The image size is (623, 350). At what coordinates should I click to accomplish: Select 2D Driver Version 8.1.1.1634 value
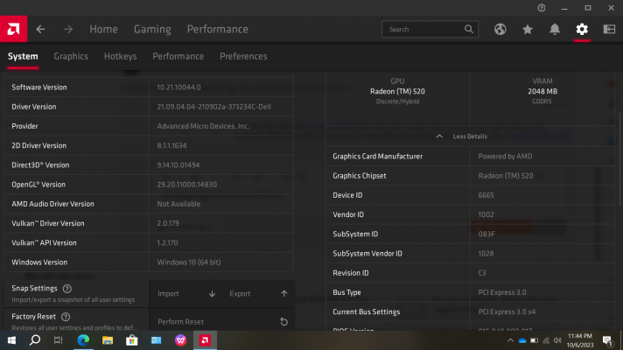point(171,145)
